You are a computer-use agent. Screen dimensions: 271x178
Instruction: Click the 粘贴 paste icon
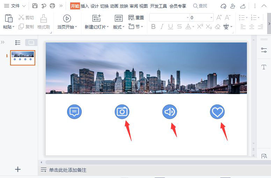coord(9,18)
